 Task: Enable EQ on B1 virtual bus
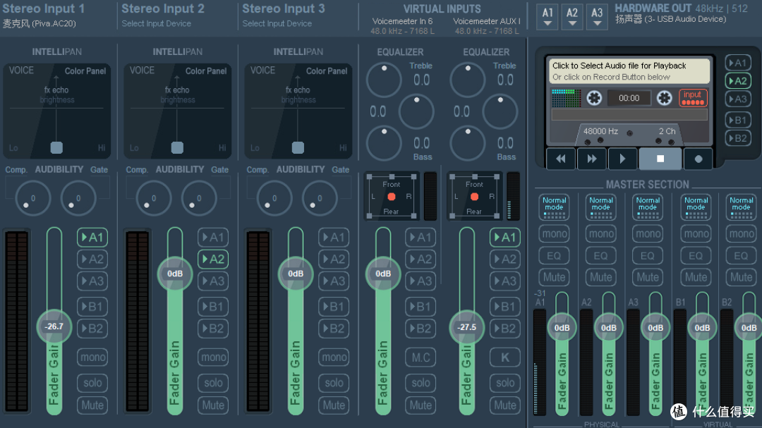point(696,255)
